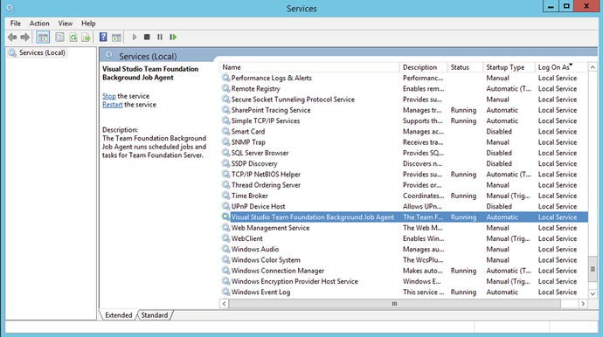Screen dimensions: 603x337
Task: Click Disabled startup type for Smart Card
Action: 499,132
